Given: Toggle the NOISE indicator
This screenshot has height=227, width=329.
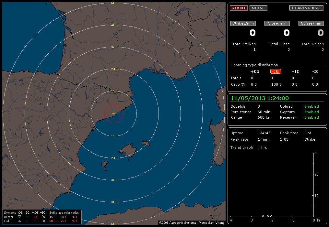Looking at the screenshot, I should point(258,8).
